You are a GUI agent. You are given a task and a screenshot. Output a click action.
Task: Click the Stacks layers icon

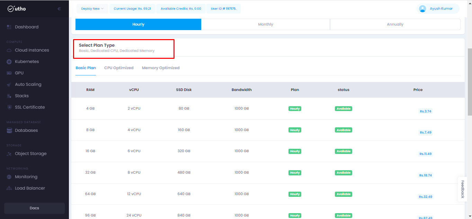pyautogui.click(x=9, y=96)
